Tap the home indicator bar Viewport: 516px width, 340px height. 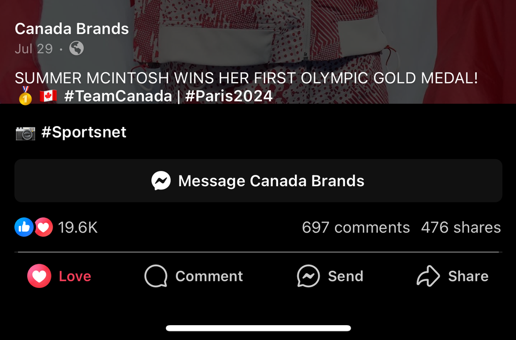(x=258, y=328)
